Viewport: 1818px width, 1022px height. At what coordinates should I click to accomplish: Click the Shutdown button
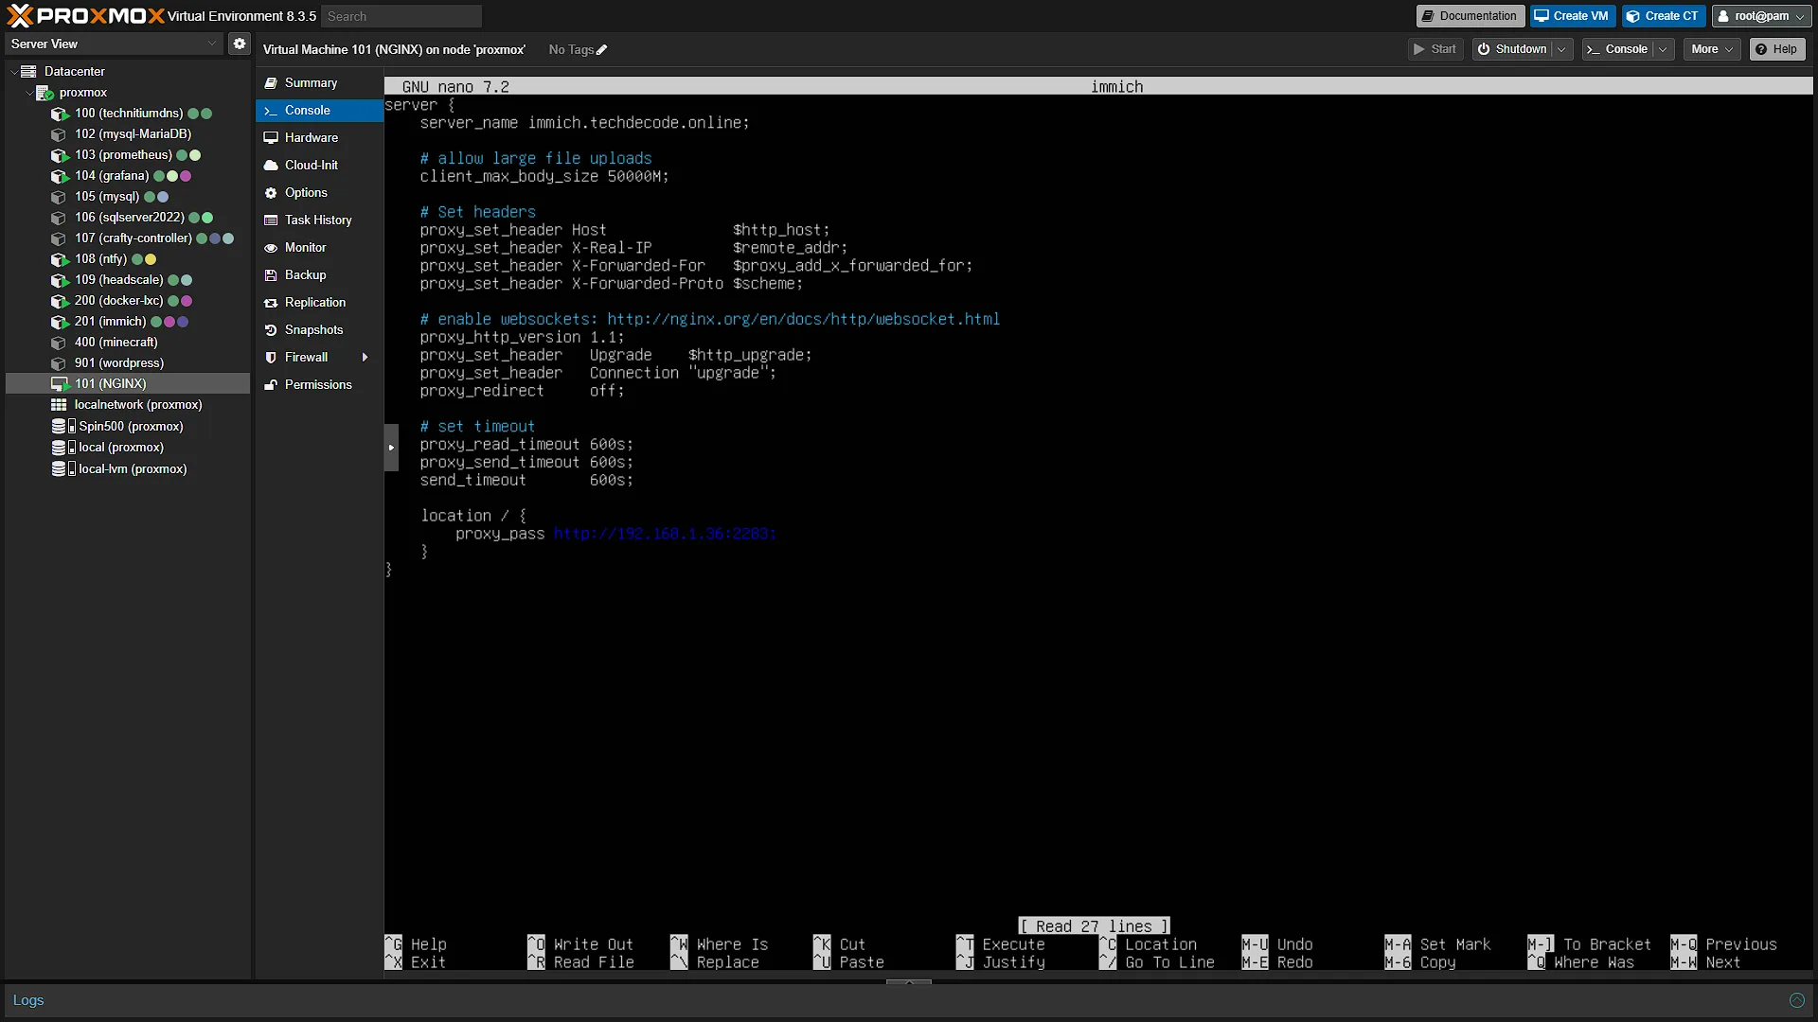click(x=1512, y=49)
